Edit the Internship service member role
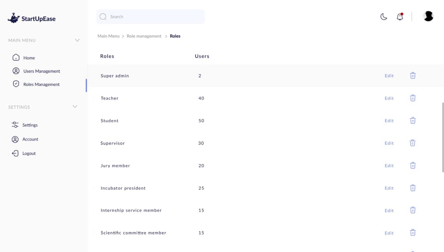Image resolution: width=444 pixels, height=252 pixels. pos(389,210)
